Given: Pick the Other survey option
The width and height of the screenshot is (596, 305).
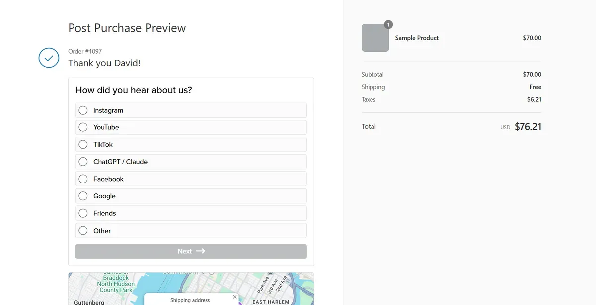Looking at the screenshot, I should pos(191,231).
